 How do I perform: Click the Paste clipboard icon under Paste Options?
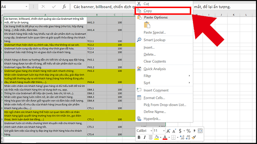click(147, 25)
